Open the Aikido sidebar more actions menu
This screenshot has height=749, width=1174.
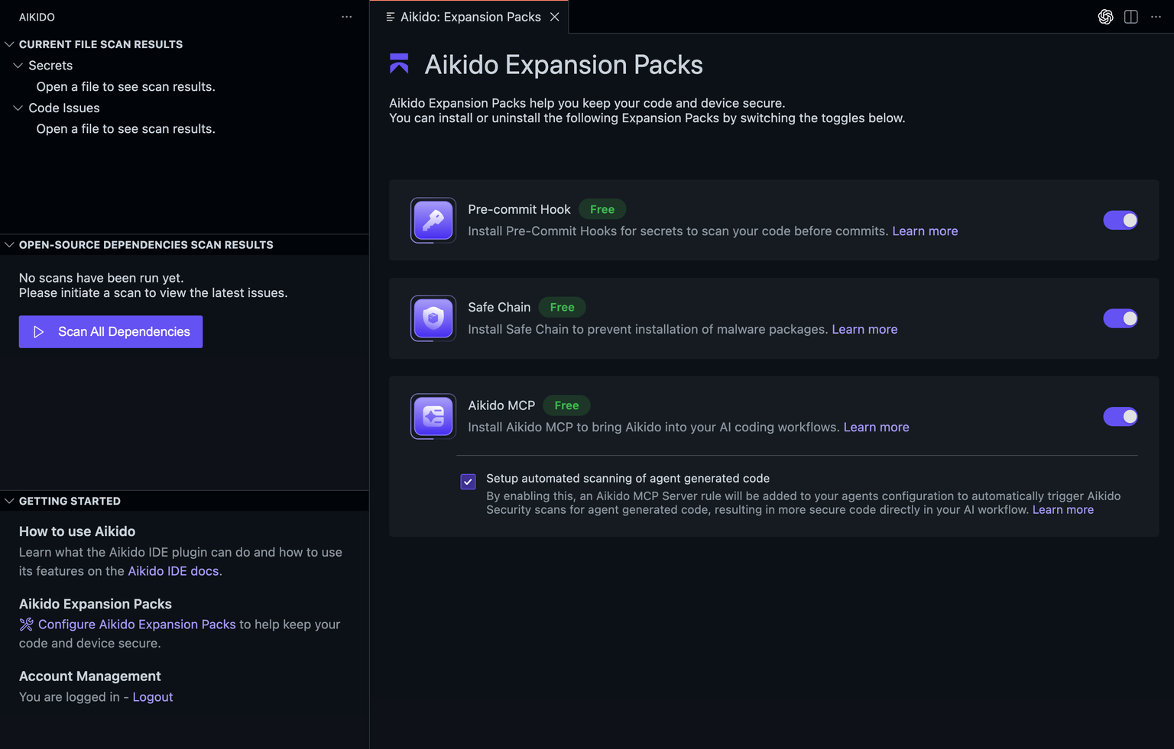click(x=347, y=17)
